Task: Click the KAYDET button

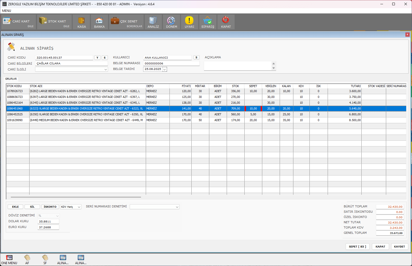Action: [x=400, y=246]
